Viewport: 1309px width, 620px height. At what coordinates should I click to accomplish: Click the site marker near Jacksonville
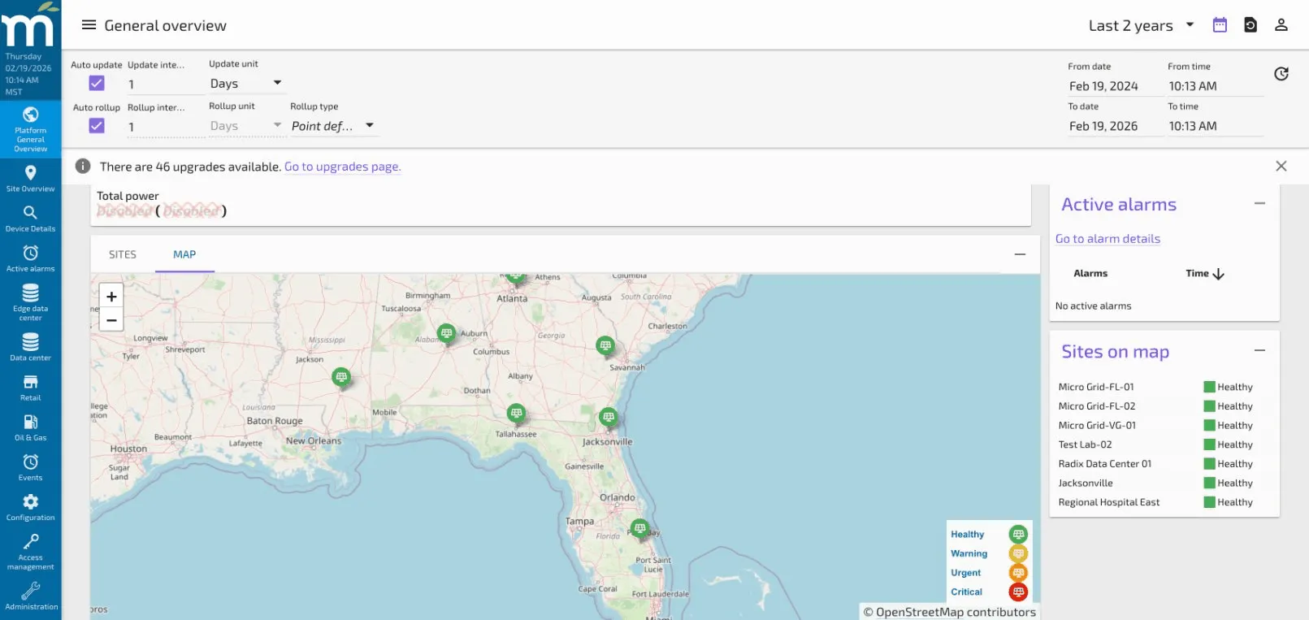[608, 417]
